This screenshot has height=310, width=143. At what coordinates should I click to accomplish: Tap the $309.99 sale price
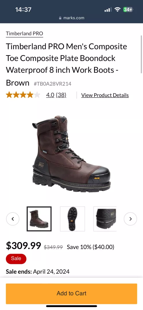23,246
